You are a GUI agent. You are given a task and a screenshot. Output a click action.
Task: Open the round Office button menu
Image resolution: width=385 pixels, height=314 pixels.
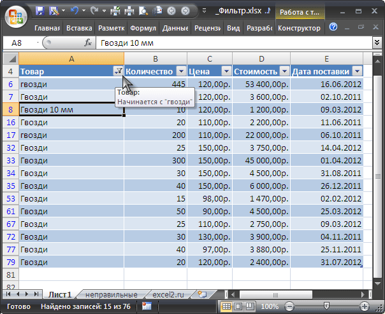tap(16, 17)
